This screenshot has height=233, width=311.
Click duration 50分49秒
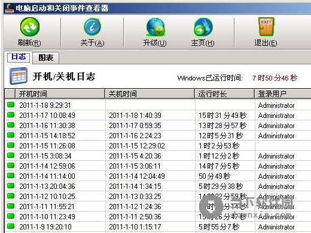(215, 176)
